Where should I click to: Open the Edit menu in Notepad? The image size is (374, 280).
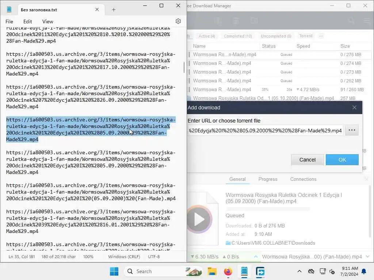[x=28, y=22]
